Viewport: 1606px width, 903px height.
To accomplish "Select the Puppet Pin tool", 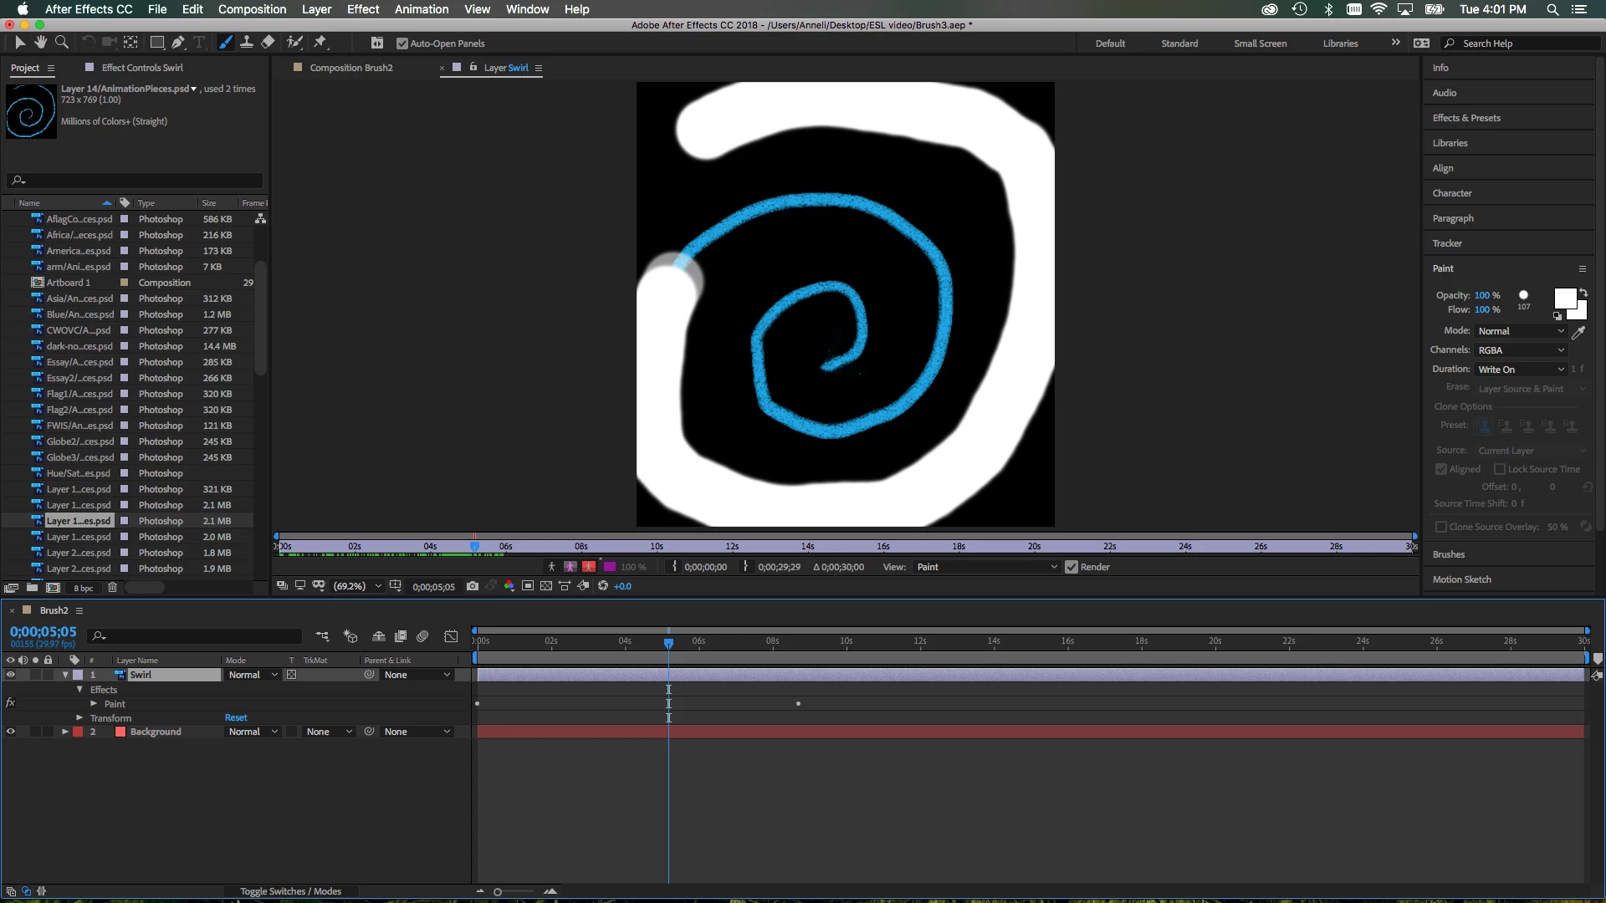I will tap(320, 43).
